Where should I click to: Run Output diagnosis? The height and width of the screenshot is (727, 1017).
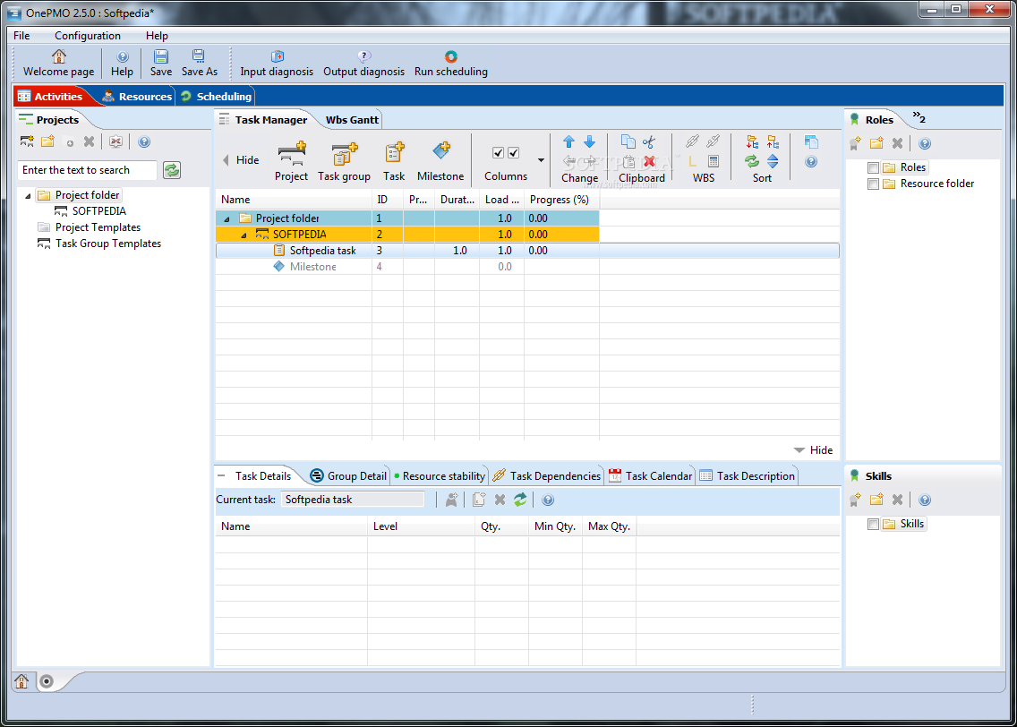(x=363, y=63)
